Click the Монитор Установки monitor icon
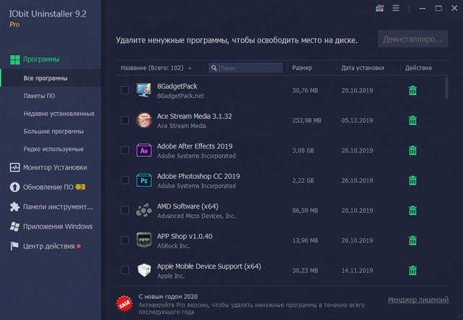Image resolution: width=463 pixels, height=320 pixels. (14, 167)
